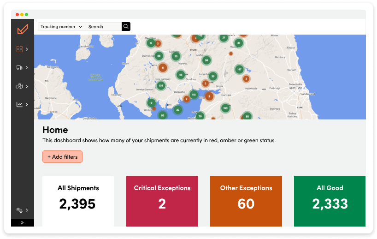This screenshot has height=239, width=377.
Task: Click the green 103 map cluster marker
Action: coord(161,85)
